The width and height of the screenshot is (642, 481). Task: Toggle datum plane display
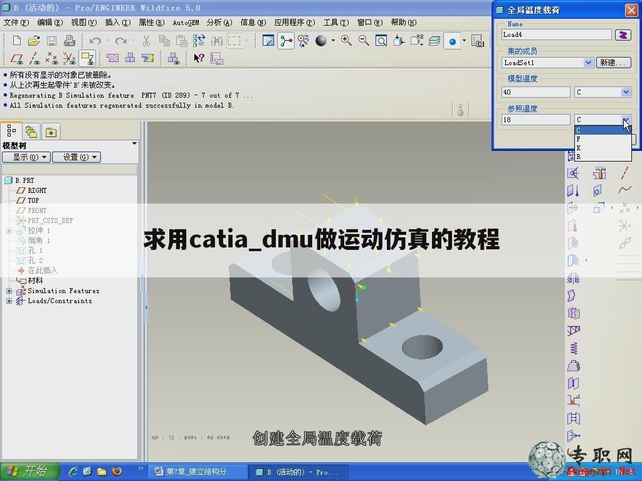[x=17, y=58]
